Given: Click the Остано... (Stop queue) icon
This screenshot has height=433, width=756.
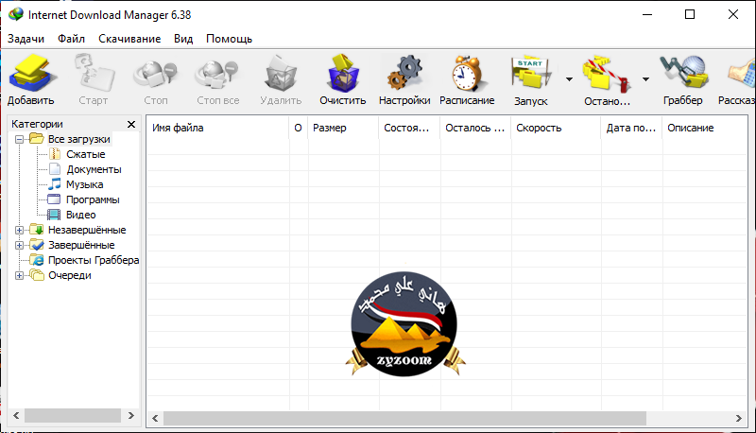Looking at the screenshot, I should (x=607, y=74).
